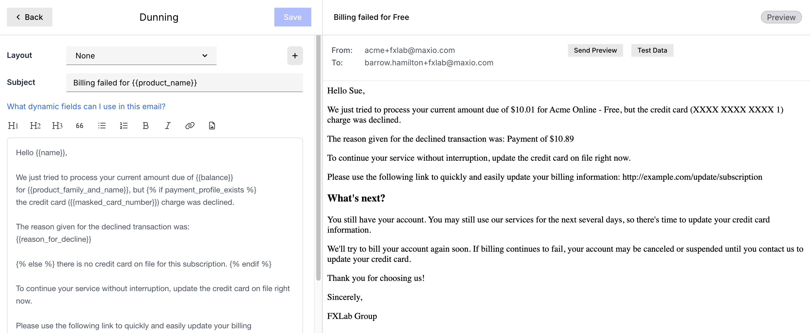Go back using the Back button
The width and height of the screenshot is (810, 333).
point(29,17)
